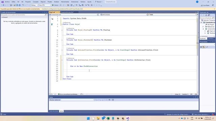Open File Explorer from the taskbar
The height and width of the screenshot is (121, 216).
[x=98, y=118]
